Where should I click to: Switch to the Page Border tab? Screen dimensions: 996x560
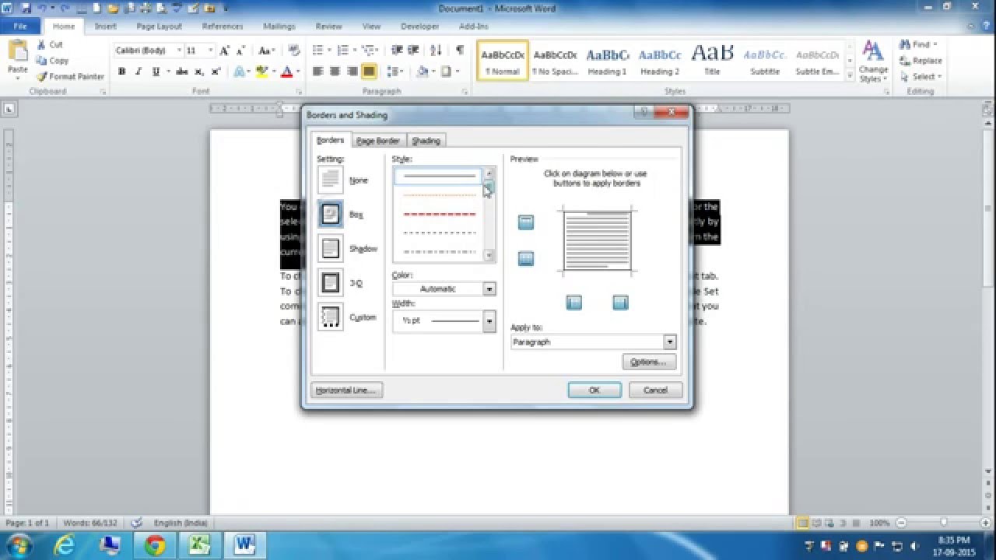tap(377, 141)
